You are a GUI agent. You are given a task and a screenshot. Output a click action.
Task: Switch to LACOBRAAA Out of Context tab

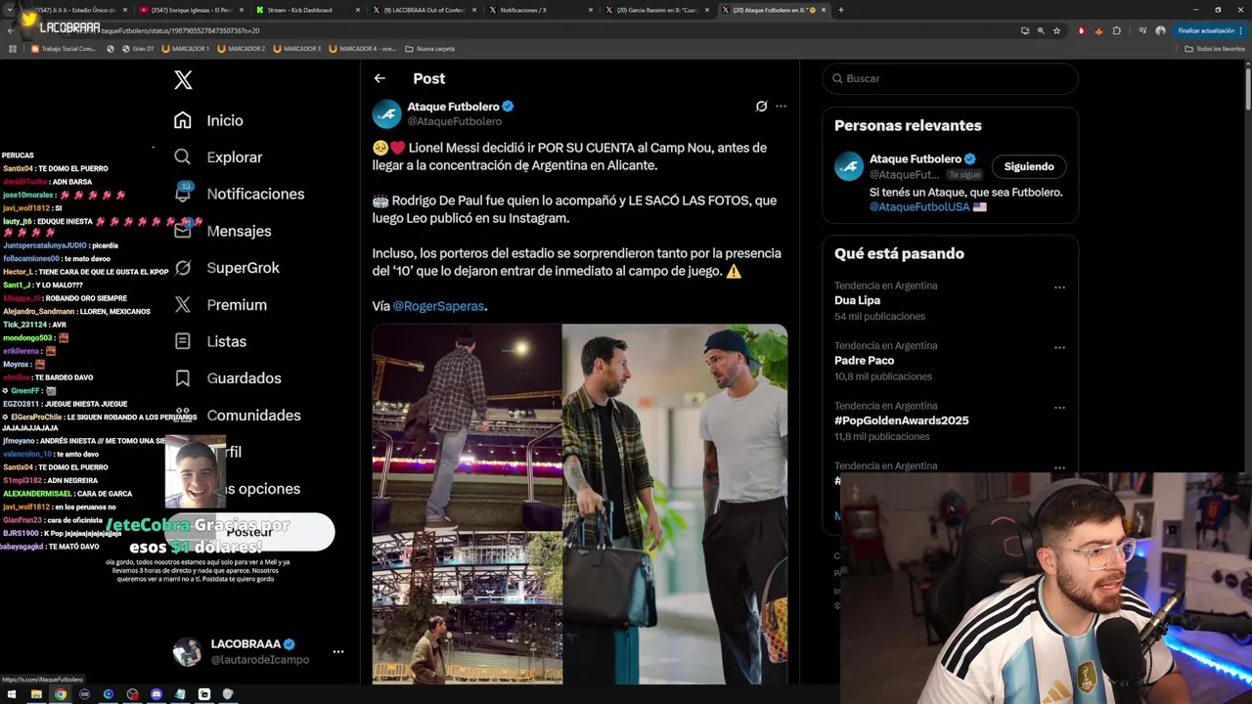click(x=424, y=10)
